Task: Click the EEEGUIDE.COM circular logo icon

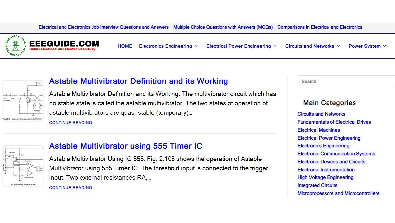Action: 15,46
